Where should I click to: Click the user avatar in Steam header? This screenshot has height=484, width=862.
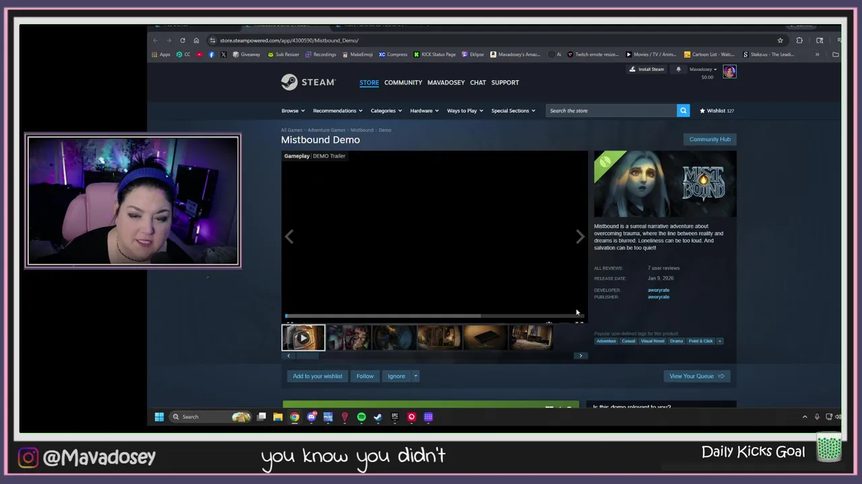[729, 71]
